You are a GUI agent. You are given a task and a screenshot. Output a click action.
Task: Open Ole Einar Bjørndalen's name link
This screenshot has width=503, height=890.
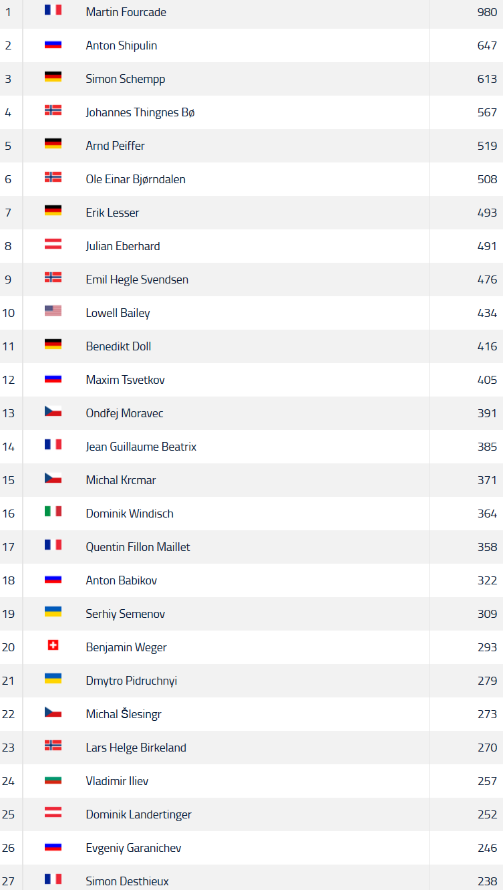tap(136, 179)
